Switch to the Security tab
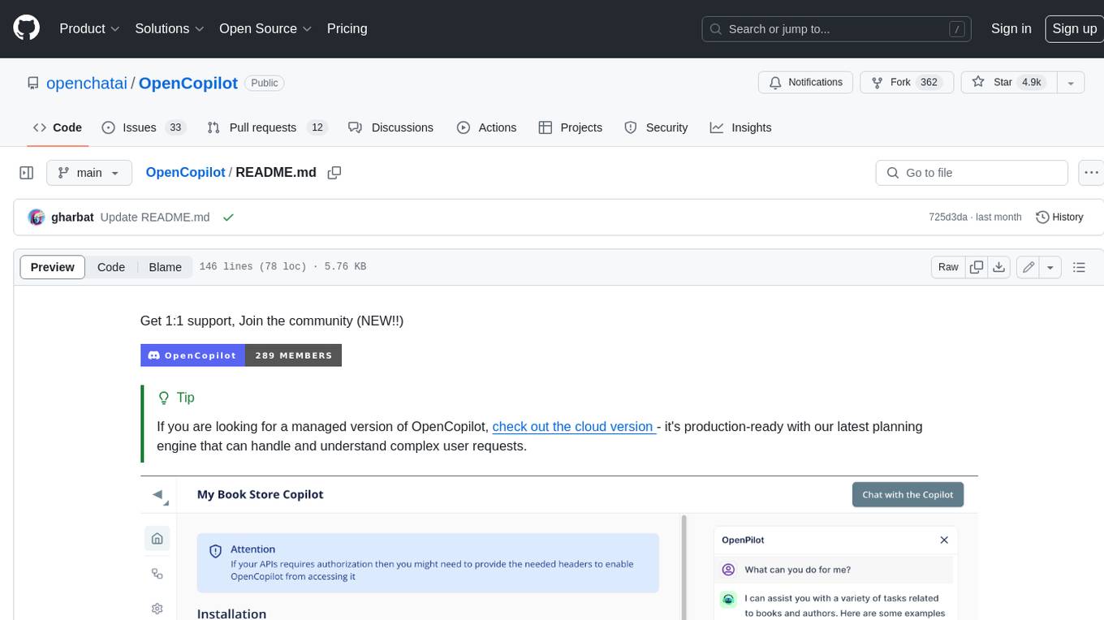The width and height of the screenshot is (1104, 620). 656,127
